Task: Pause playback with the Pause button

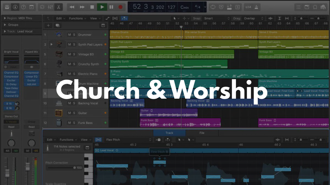Action: coord(111,7)
